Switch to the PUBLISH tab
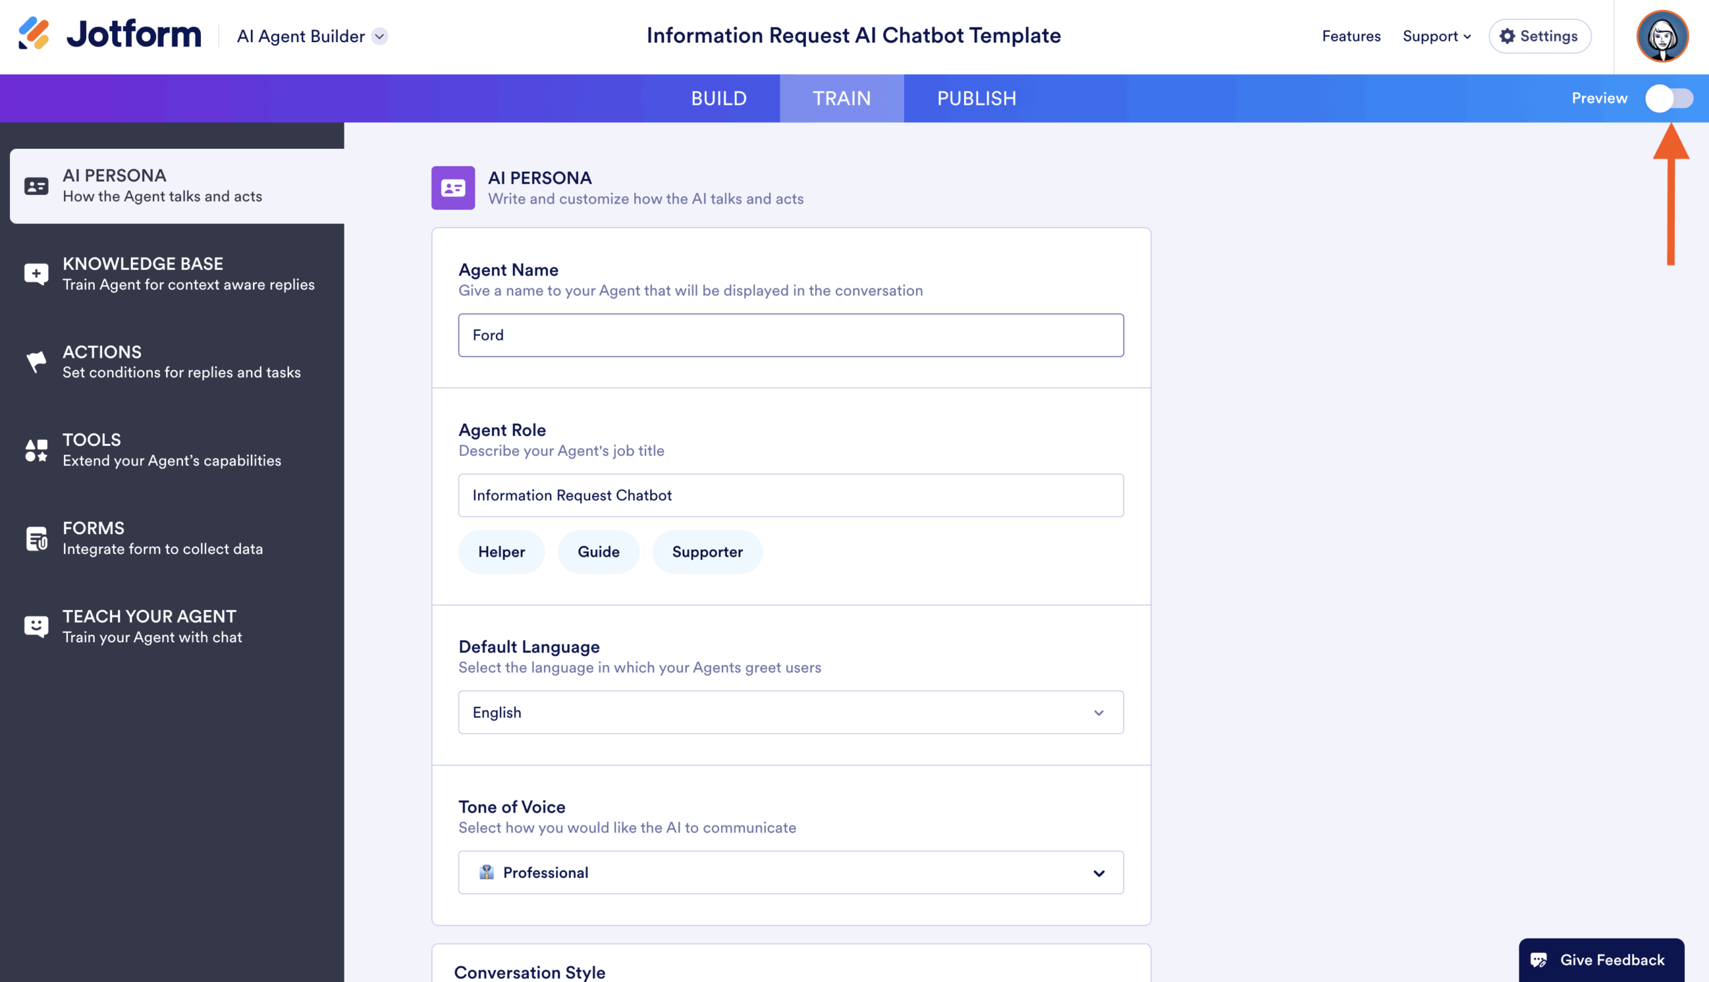This screenshot has height=982, width=1709. pos(976,99)
